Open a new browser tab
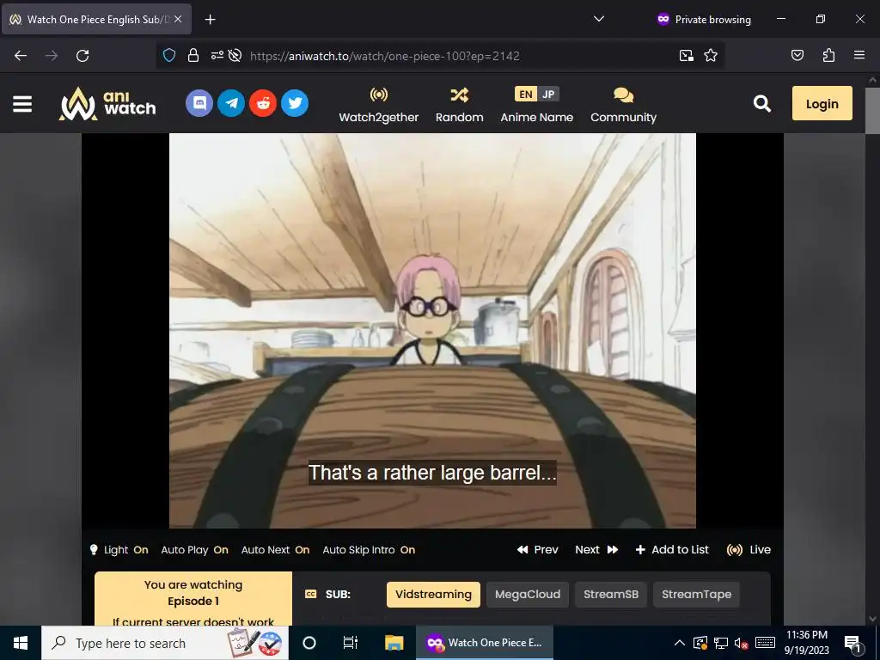The image size is (880, 660). (210, 20)
